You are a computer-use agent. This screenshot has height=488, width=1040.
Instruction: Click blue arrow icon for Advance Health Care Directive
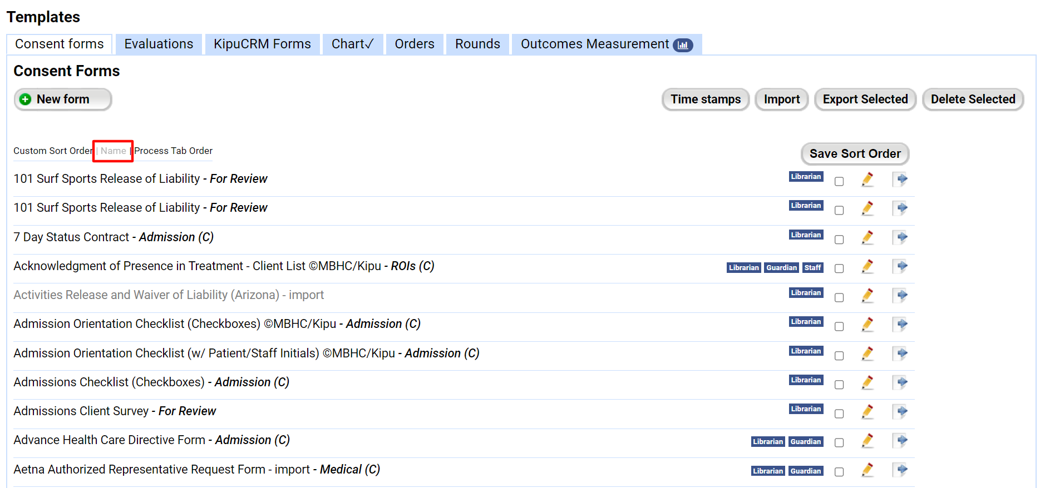click(900, 441)
